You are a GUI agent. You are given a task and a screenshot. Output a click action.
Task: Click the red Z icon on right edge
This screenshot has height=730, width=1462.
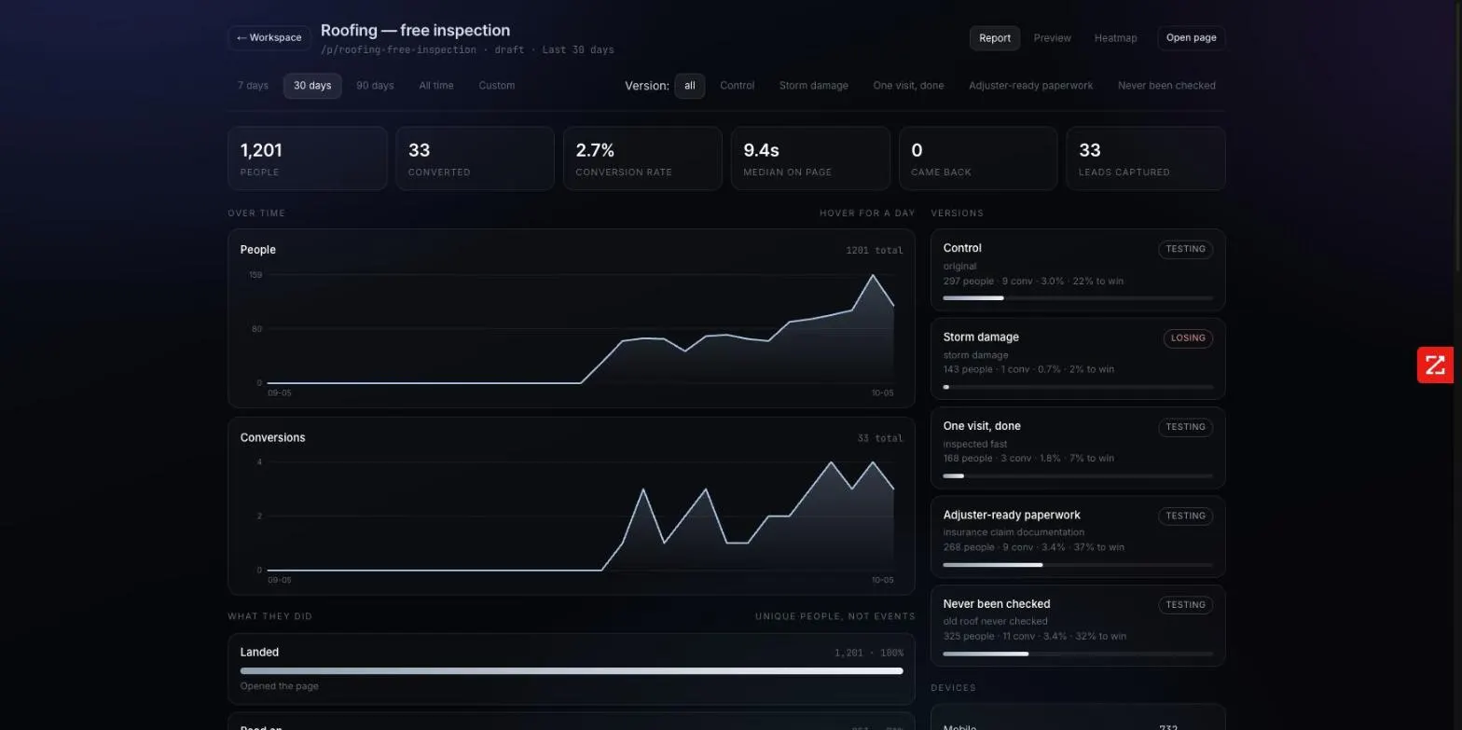pyautogui.click(x=1435, y=365)
